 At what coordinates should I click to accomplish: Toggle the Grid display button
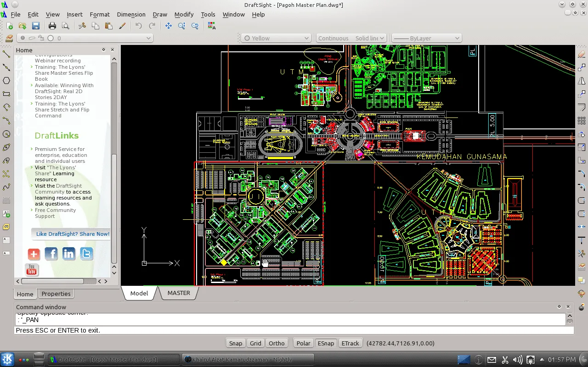(x=255, y=343)
